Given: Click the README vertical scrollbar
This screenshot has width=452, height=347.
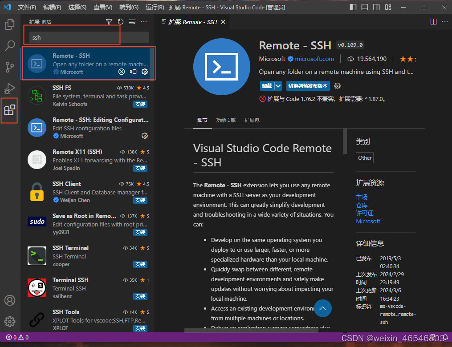Looking at the screenshot, I should click(345, 141).
